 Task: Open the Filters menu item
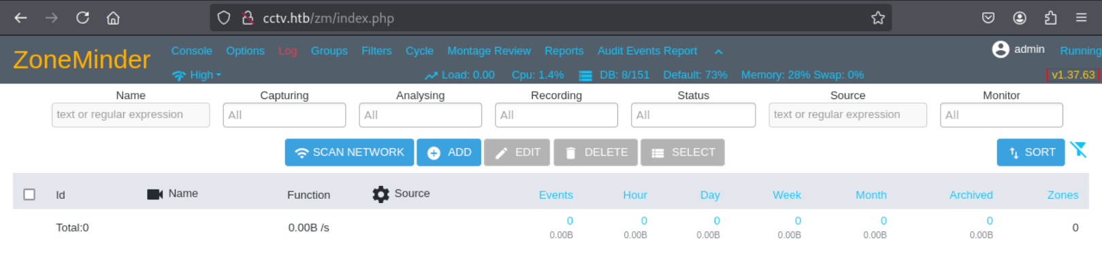click(x=376, y=51)
